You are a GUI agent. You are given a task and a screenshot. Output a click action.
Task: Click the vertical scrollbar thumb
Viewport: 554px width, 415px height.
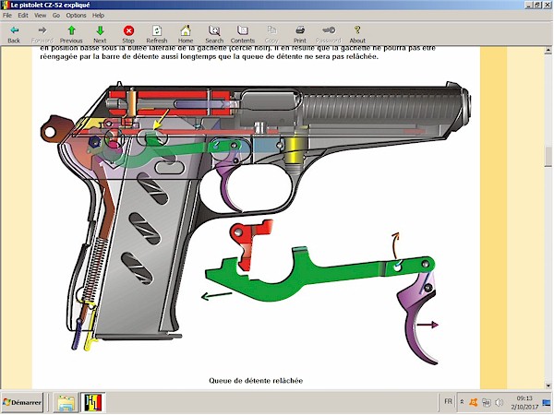(x=548, y=156)
